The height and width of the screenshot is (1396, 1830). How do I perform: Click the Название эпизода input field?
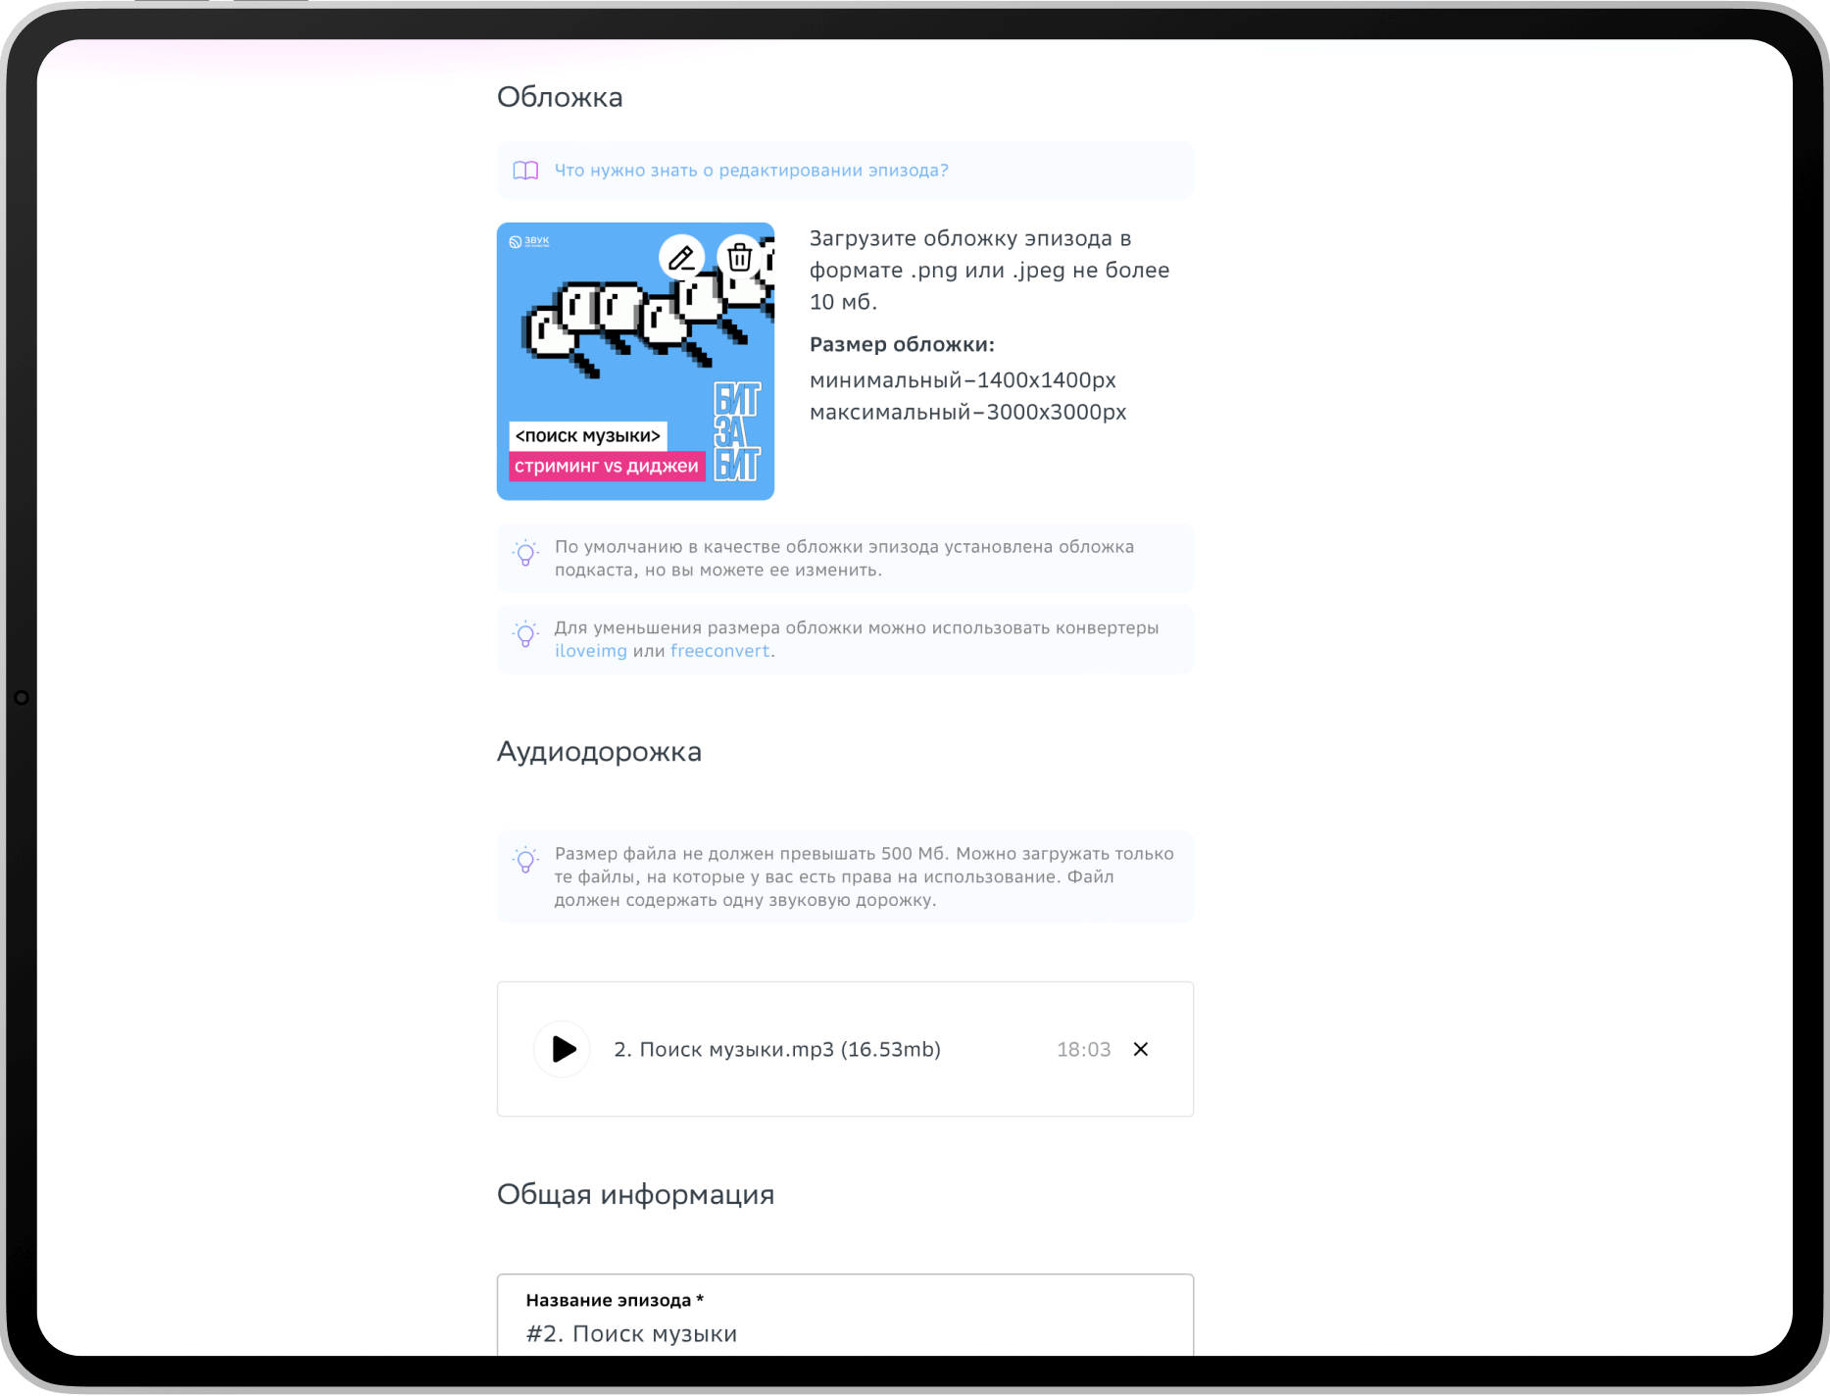(845, 1316)
